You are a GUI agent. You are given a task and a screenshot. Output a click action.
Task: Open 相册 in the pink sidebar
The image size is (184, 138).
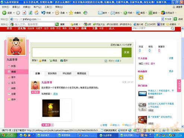pyautogui.click(x=13, y=88)
